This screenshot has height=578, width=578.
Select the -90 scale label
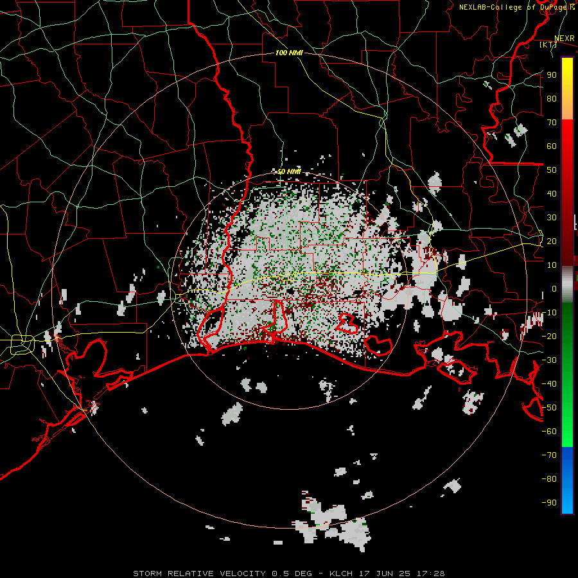[549, 503]
